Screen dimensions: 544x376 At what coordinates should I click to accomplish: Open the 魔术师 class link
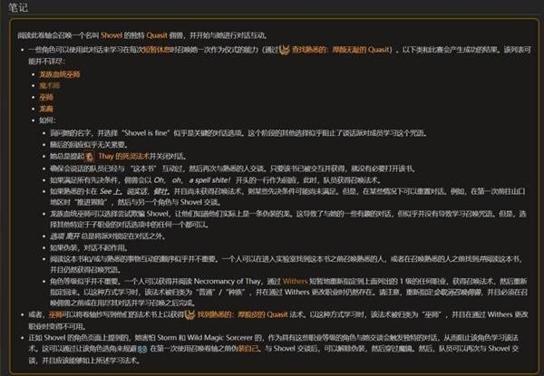click(49, 85)
